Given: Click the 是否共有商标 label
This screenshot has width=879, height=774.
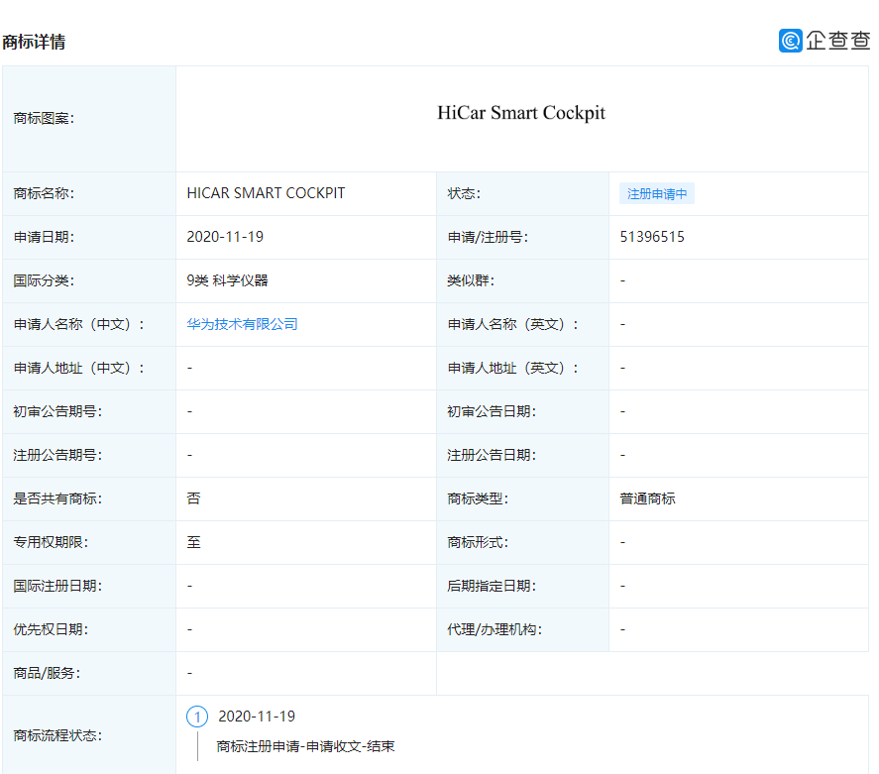Looking at the screenshot, I should click(x=57, y=498).
